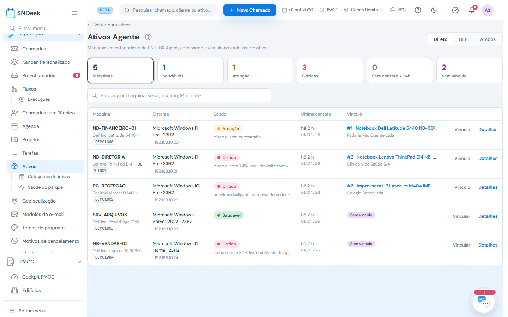The image size is (508, 317).
Task: Focus the global search chamado field
Action: pyautogui.click(x=168, y=10)
